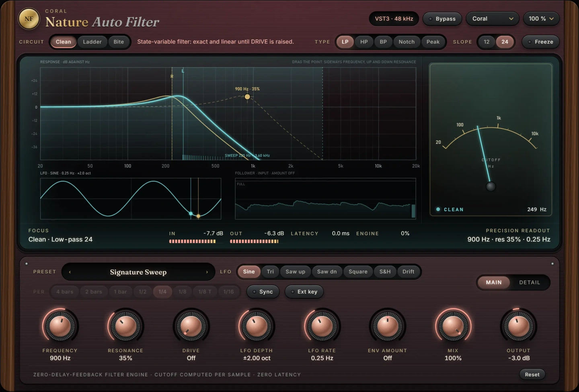Select the Bite circuit
579x392 pixels.
pyautogui.click(x=119, y=42)
